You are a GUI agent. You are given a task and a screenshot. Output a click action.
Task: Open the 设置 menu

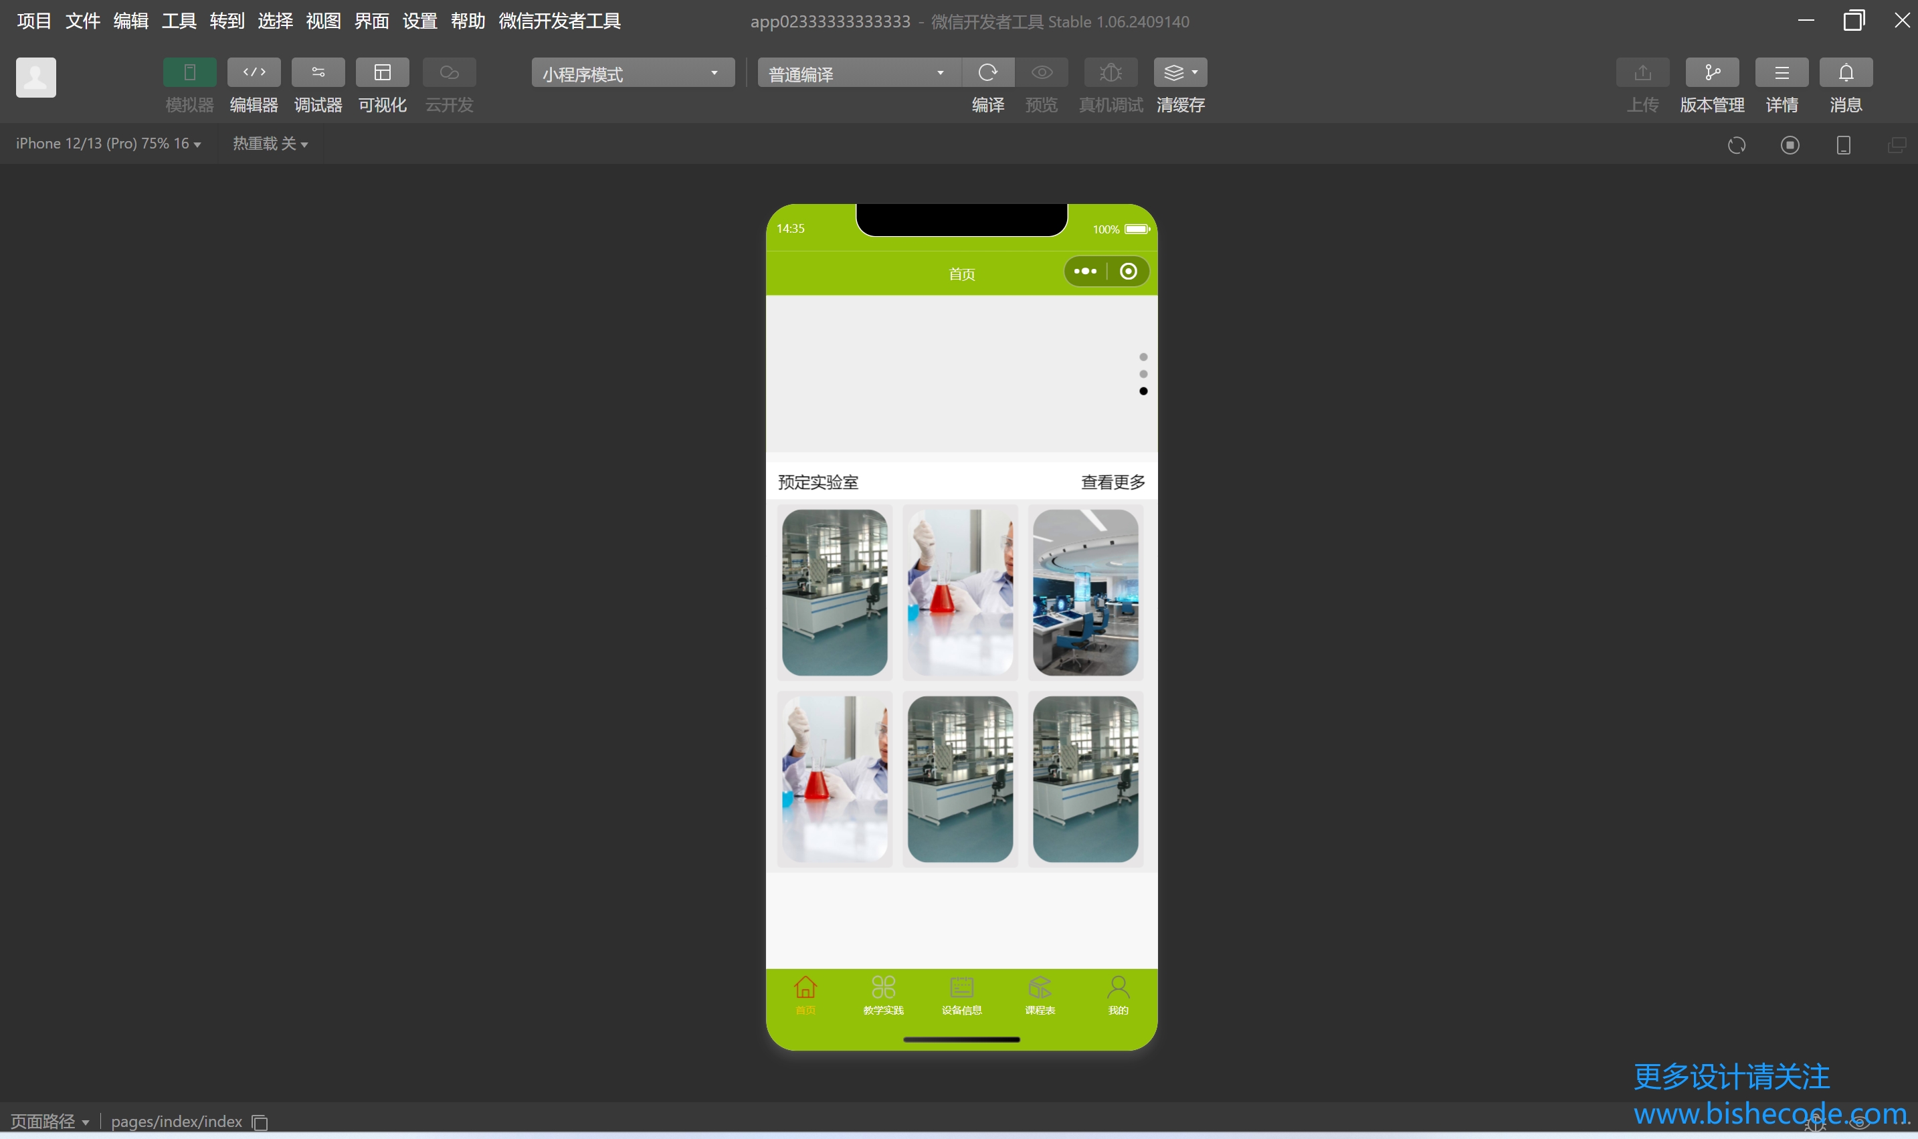[x=420, y=21]
